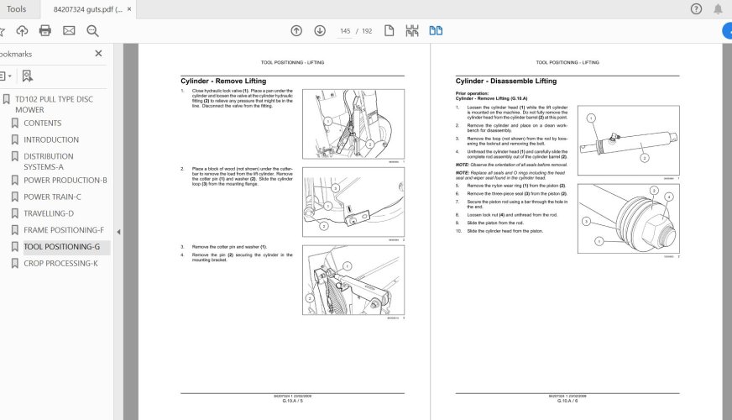Click the hydraulic lock valve figure
Viewport: 732px width, 420px height.
353,123
